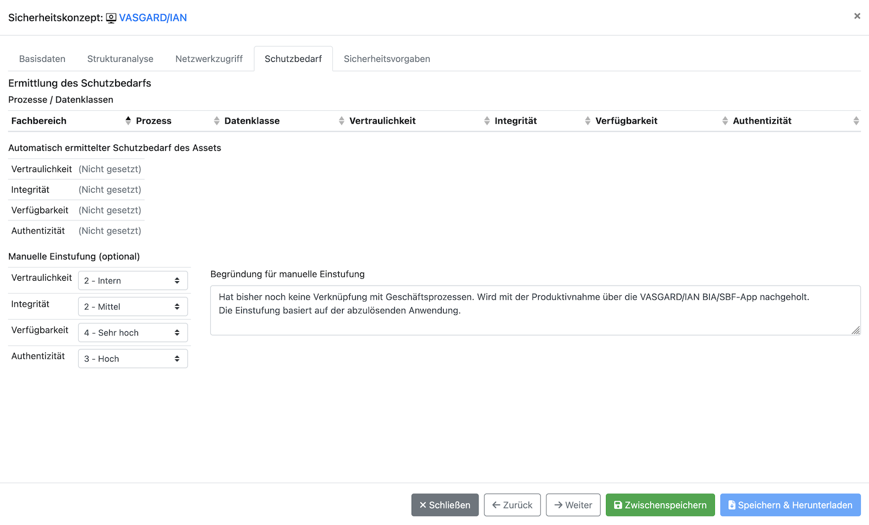Open the VASGARD/IAN asset link
The height and width of the screenshot is (525, 869).
point(153,18)
